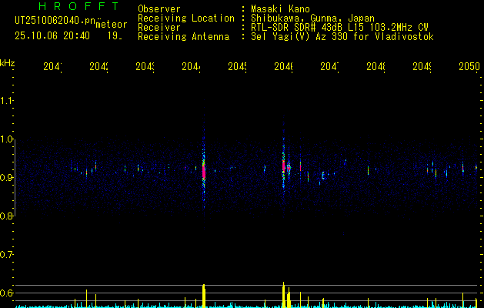
Task: Click the 'Observer' field label
Action: tap(159, 9)
